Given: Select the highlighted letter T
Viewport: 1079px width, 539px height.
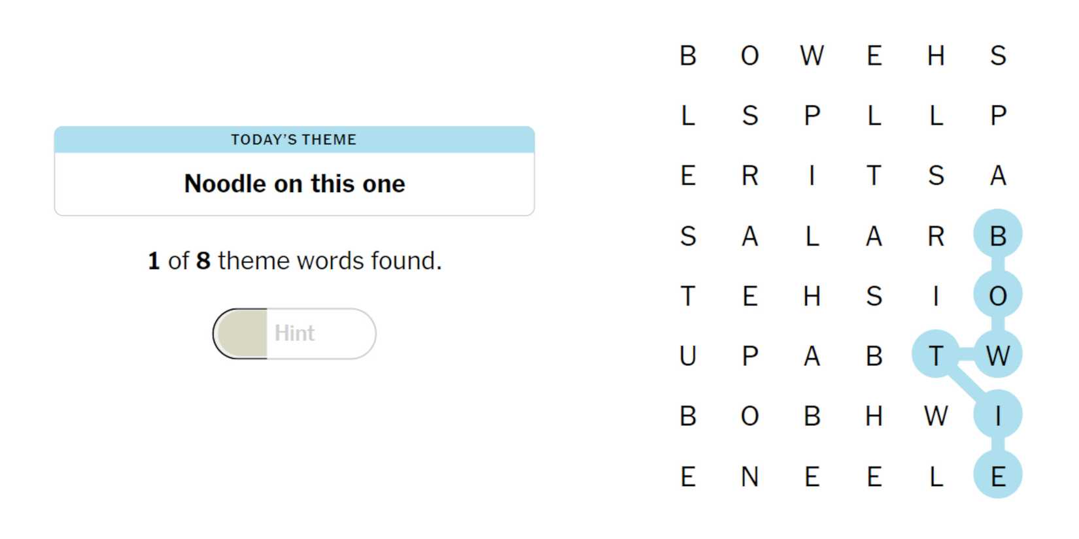Looking at the screenshot, I should (936, 355).
